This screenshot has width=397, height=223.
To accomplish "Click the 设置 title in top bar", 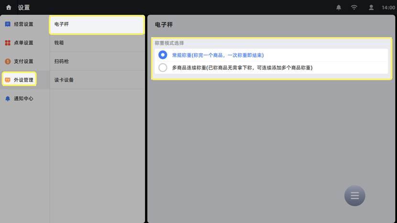I will tap(24, 8).
